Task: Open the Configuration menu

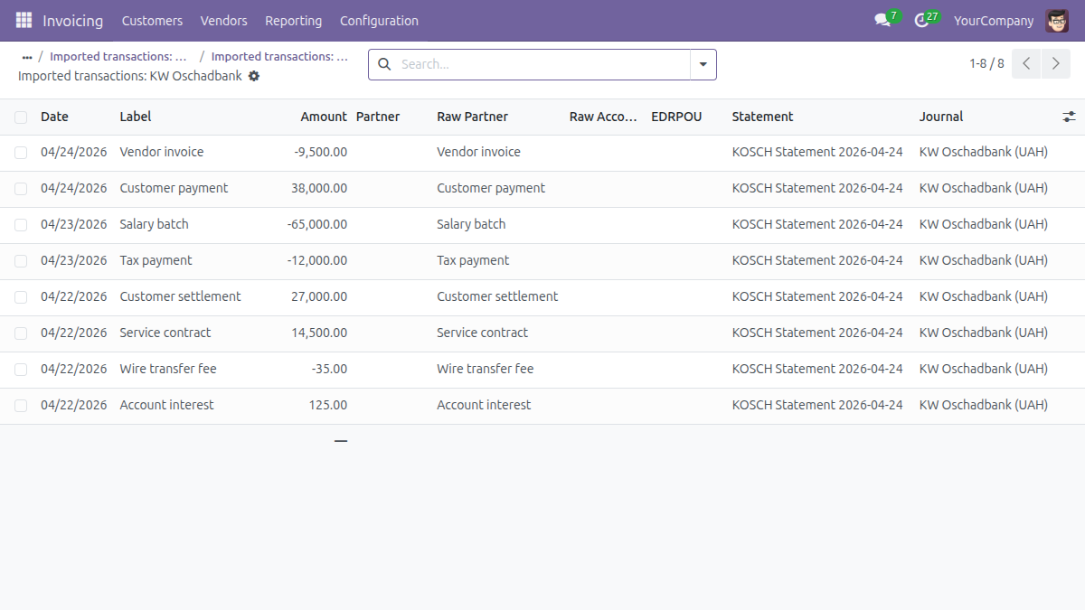Action: coord(379,20)
